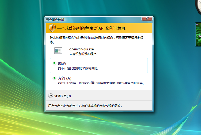The width and height of the screenshot is (201, 135).
Task: Choose 允许(A) to allow the program
Action: point(99,80)
